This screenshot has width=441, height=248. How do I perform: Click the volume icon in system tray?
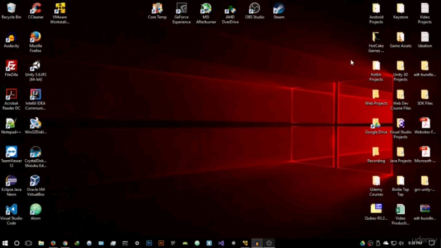pyautogui.click(x=401, y=243)
